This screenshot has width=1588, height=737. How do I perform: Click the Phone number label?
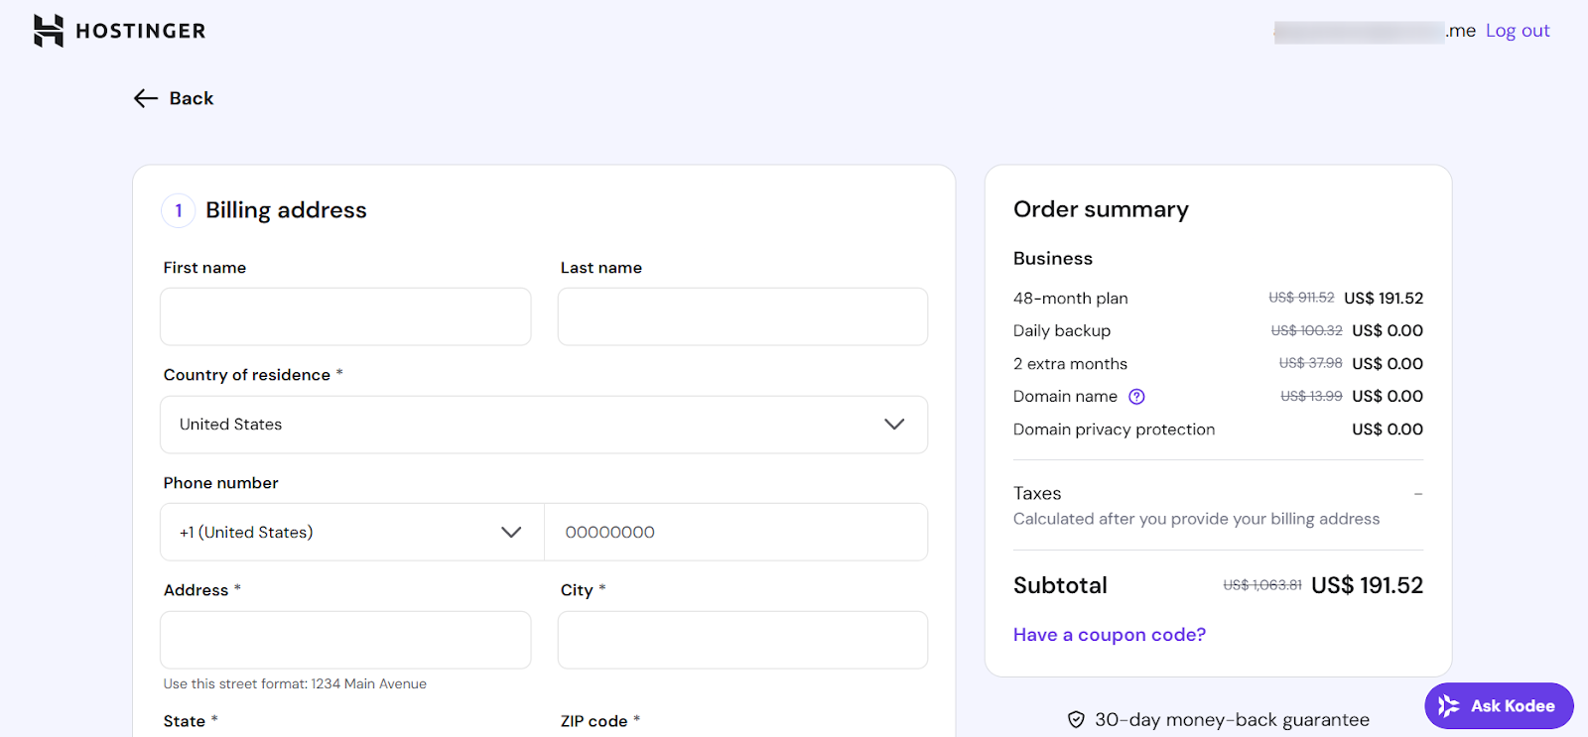[220, 483]
